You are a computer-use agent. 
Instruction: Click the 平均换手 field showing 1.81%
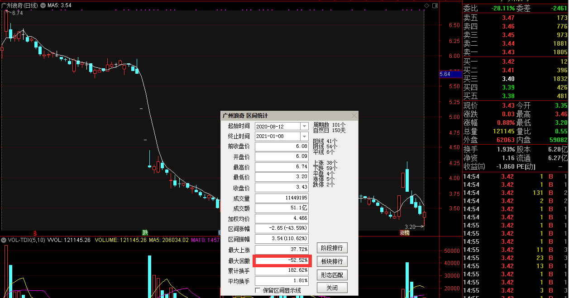tap(282, 281)
